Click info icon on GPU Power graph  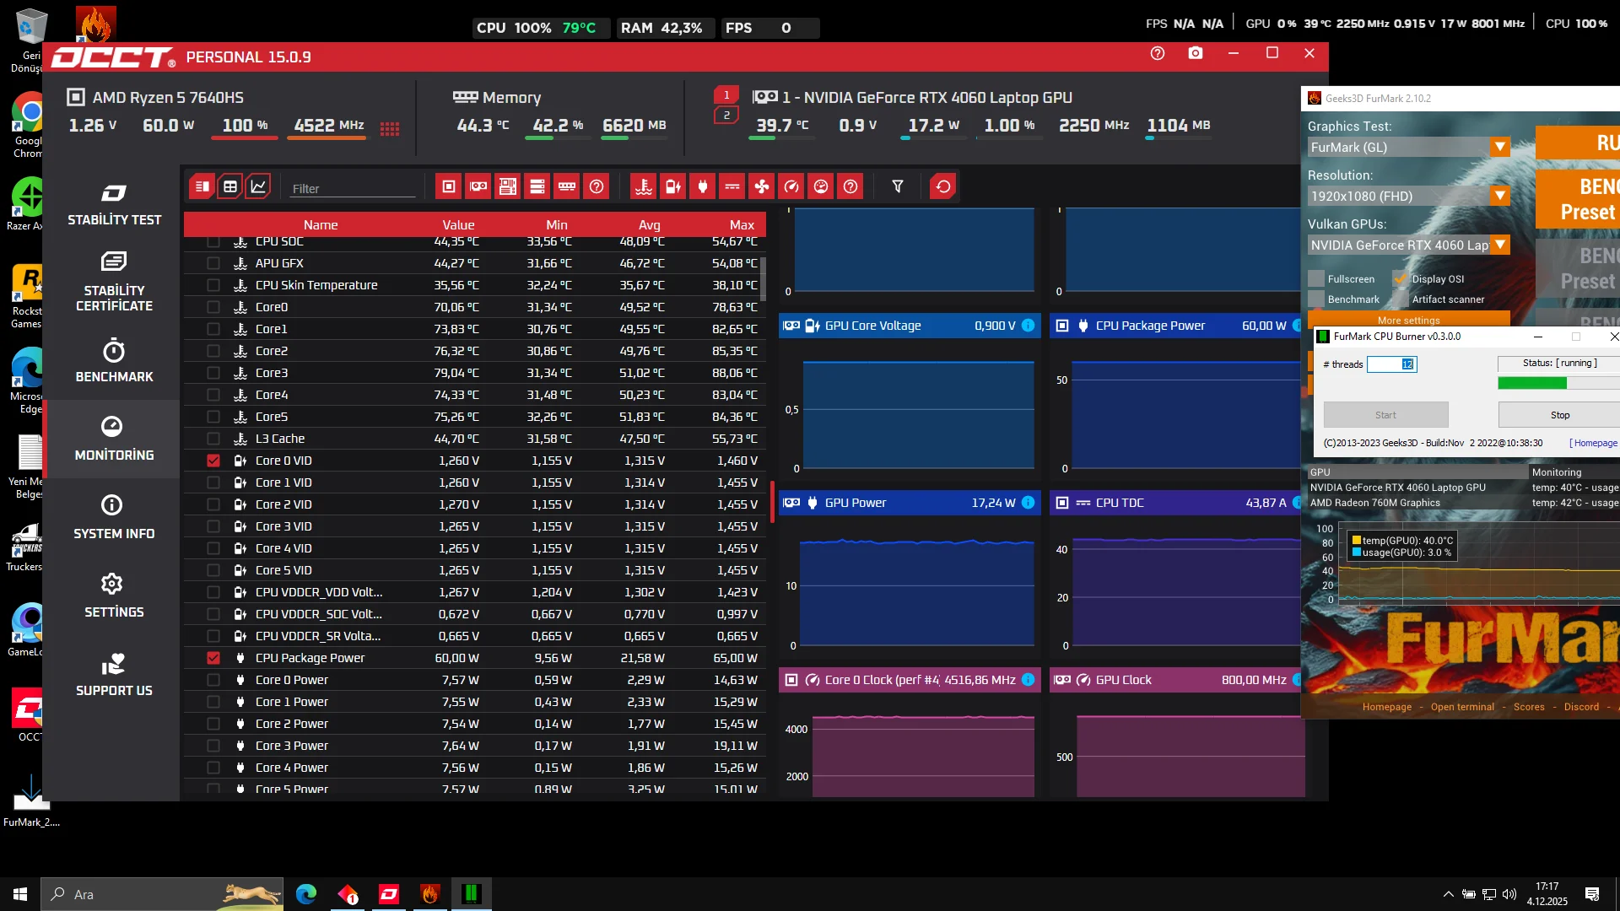[x=1028, y=503]
